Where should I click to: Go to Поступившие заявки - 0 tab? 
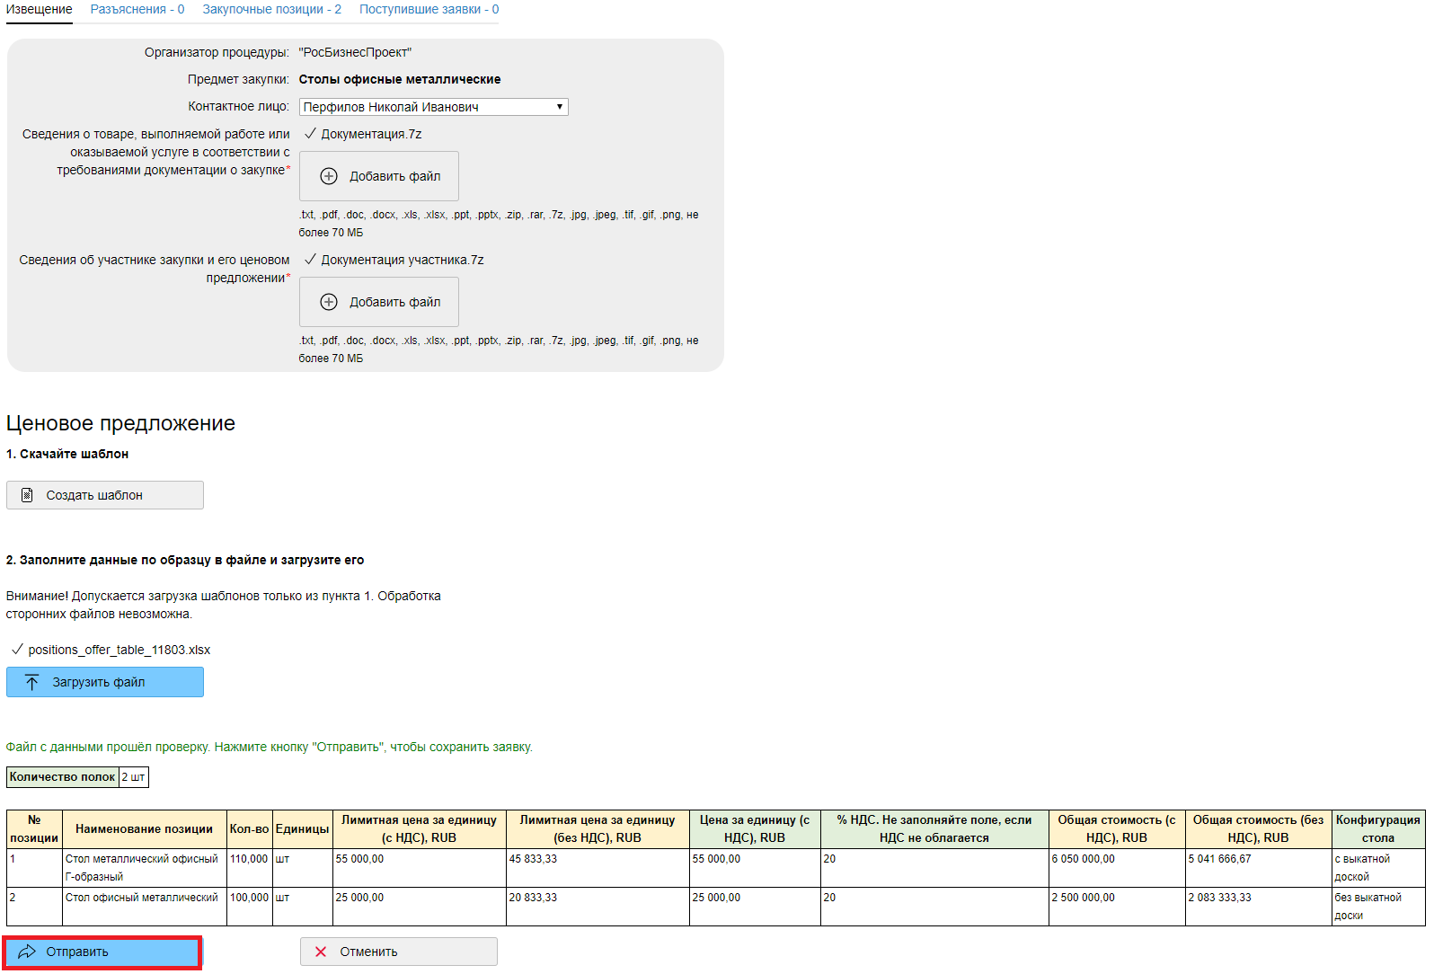(x=429, y=9)
